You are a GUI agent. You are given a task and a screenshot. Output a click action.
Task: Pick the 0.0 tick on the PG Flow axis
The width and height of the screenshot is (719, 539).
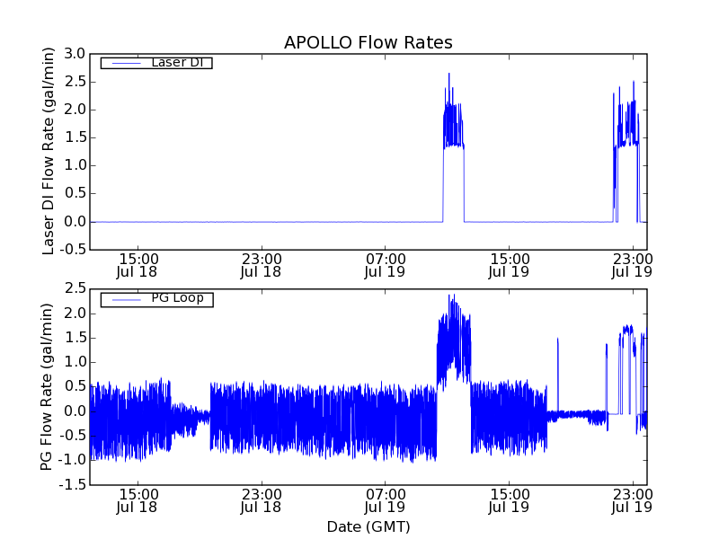tap(75, 411)
